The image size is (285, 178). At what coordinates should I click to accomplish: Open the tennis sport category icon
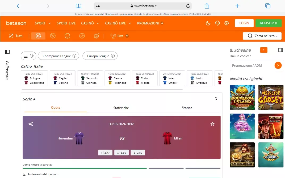pos(67,36)
